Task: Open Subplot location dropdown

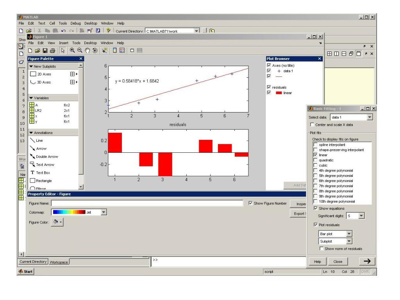Action: click(x=349, y=241)
